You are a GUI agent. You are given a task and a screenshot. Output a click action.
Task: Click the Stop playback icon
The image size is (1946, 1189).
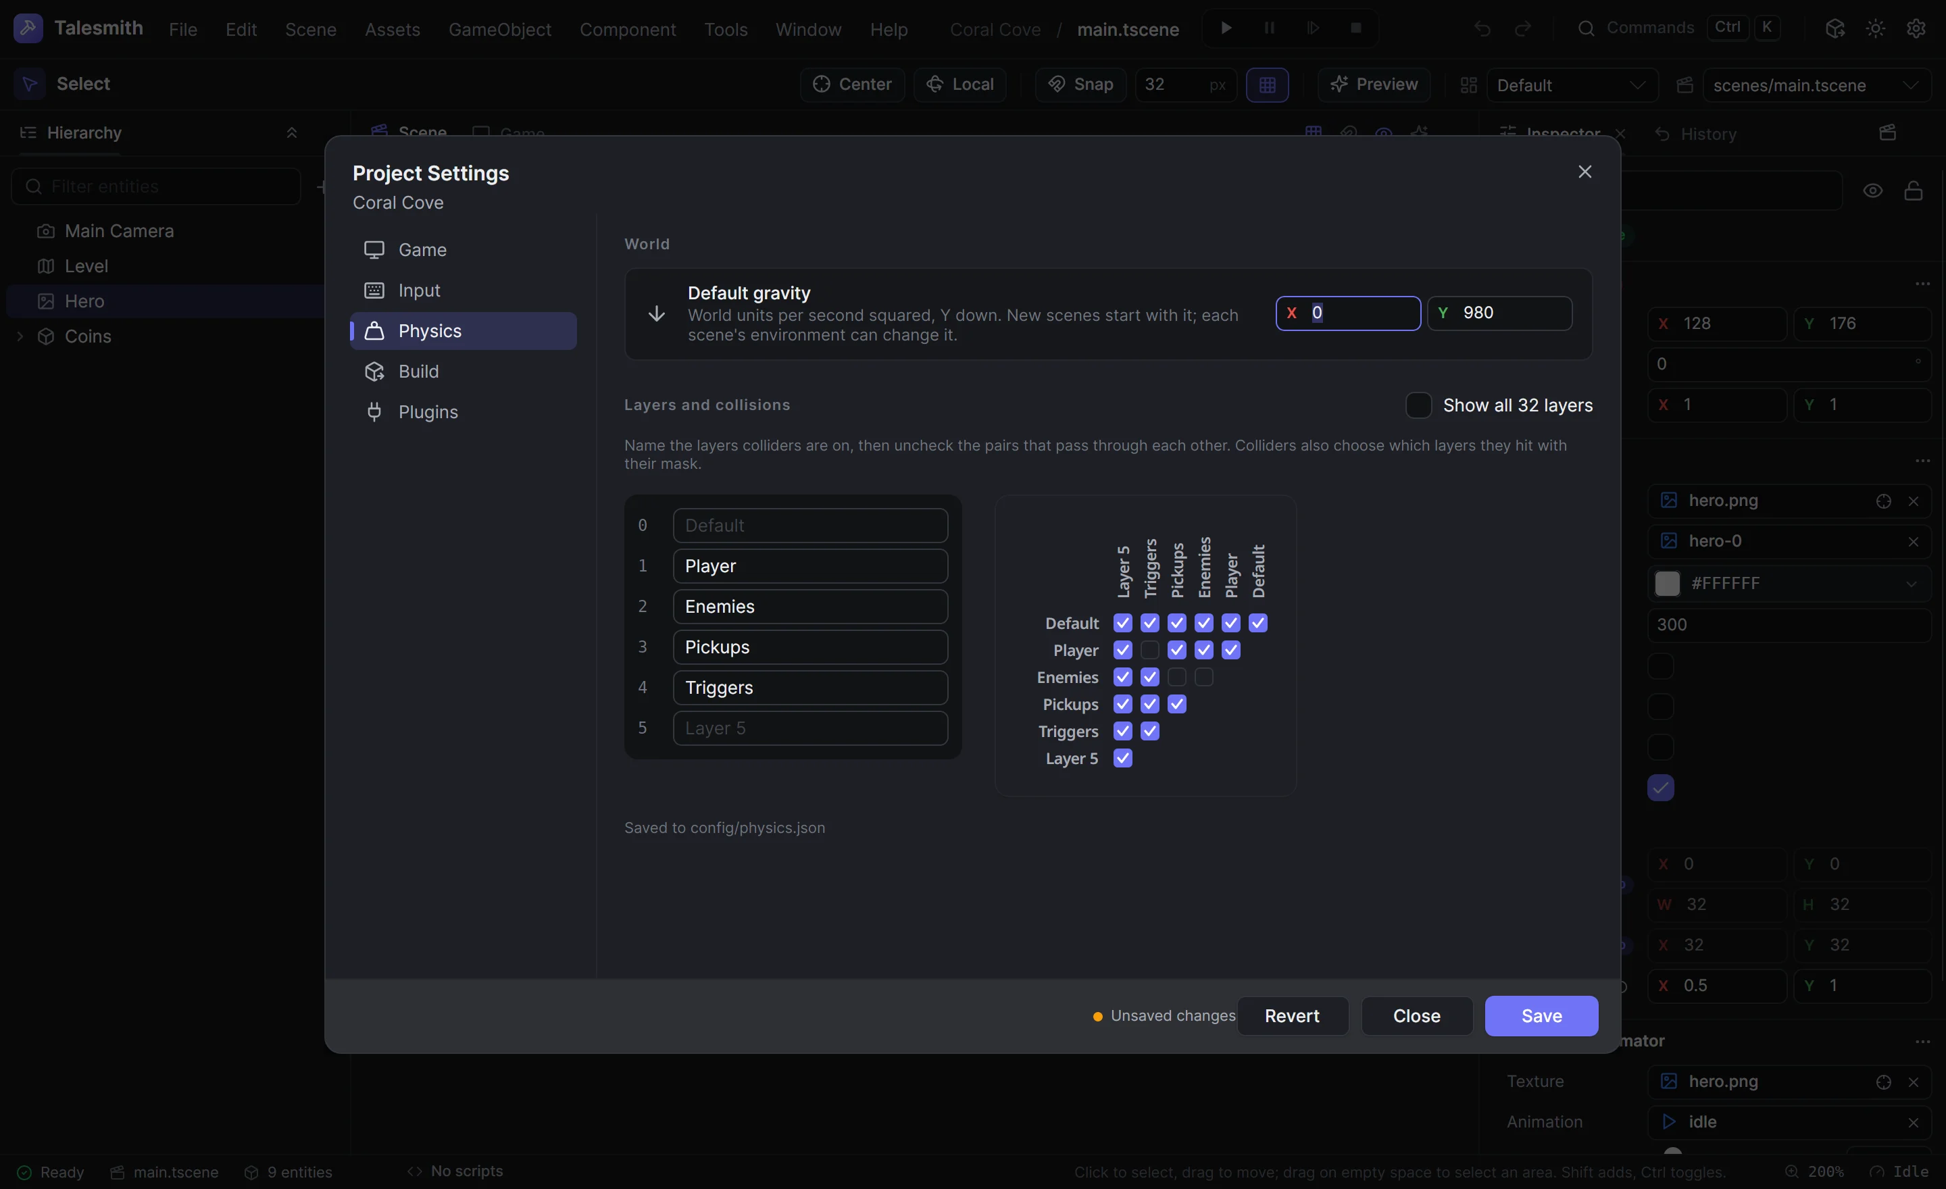1356,28
